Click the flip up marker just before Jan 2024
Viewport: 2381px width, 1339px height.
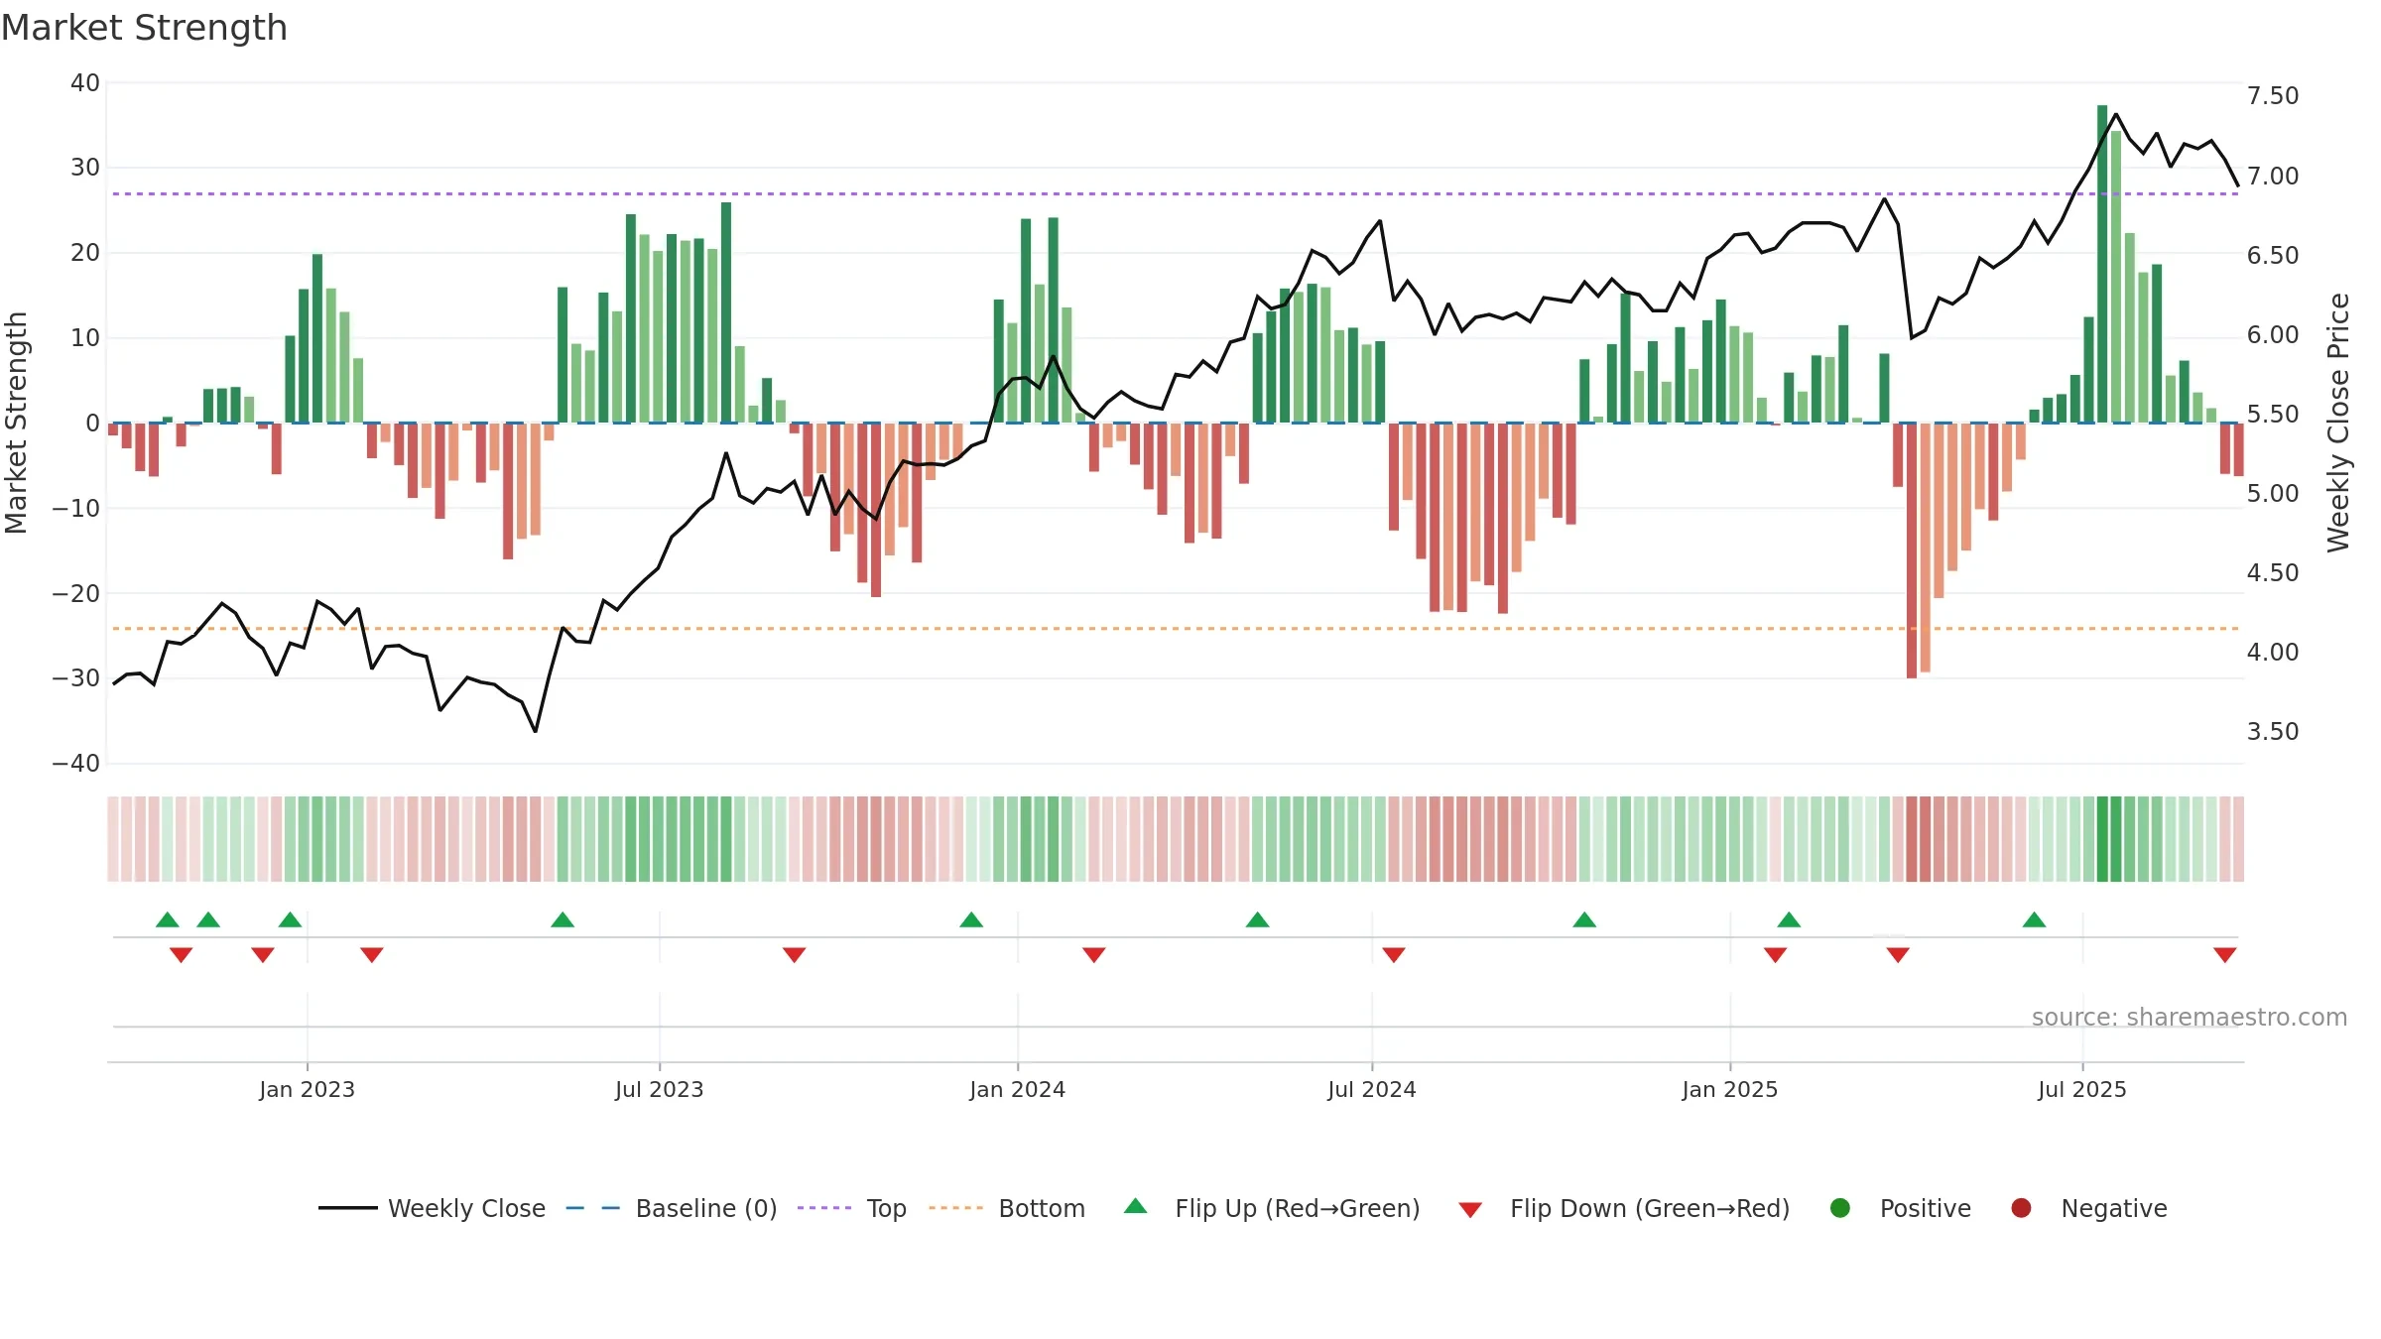971,920
